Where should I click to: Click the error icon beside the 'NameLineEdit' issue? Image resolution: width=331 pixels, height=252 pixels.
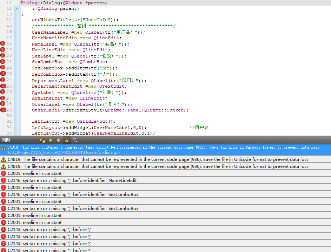(x=4, y=181)
